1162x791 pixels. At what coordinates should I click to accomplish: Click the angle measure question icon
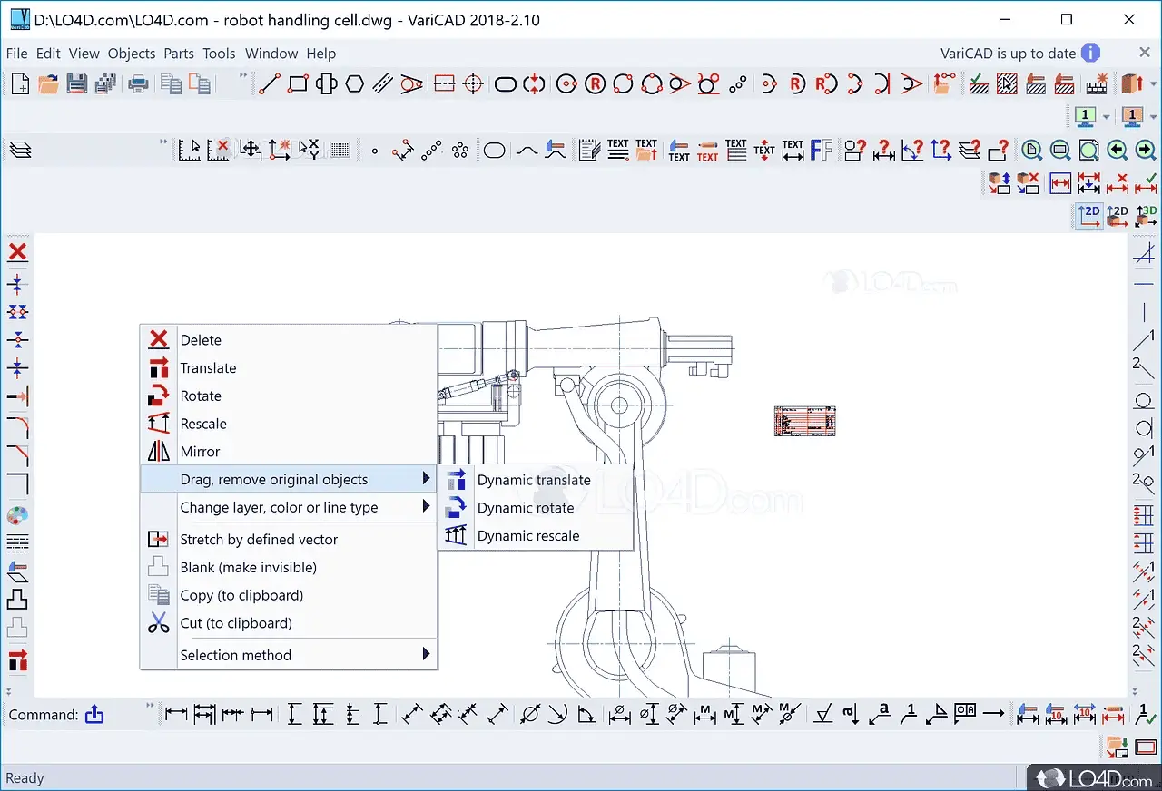911,150
